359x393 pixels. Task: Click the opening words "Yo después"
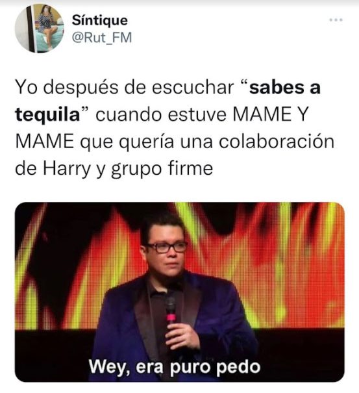[x=67, y=88]
